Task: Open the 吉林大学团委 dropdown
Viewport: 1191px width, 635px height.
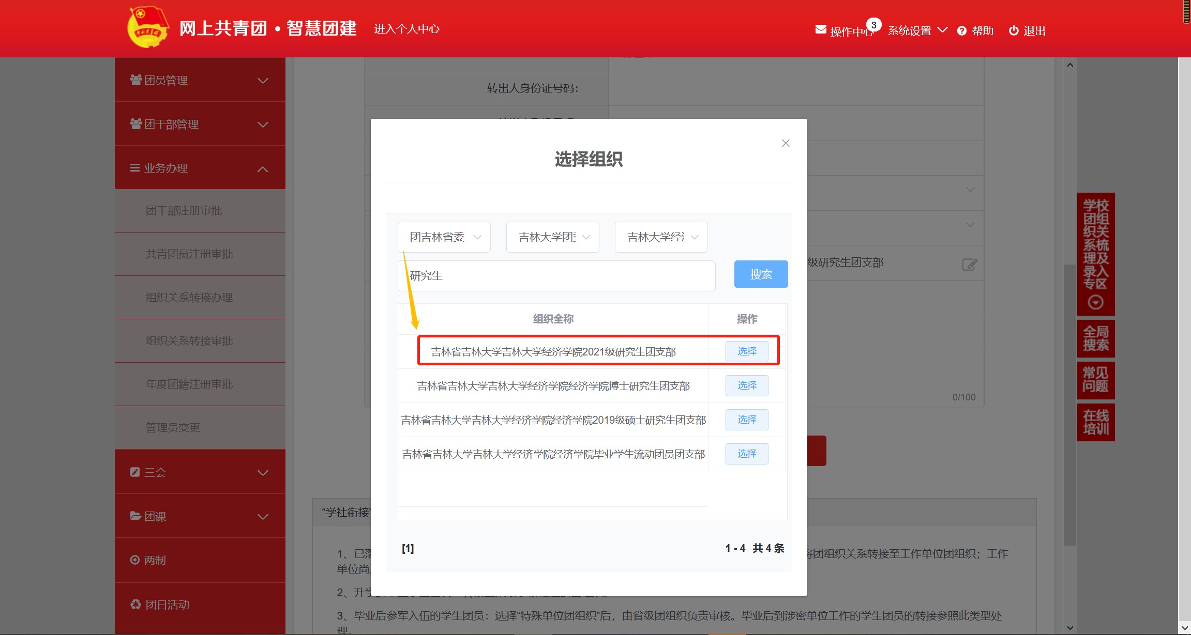Action: click(x=553, y=237)
